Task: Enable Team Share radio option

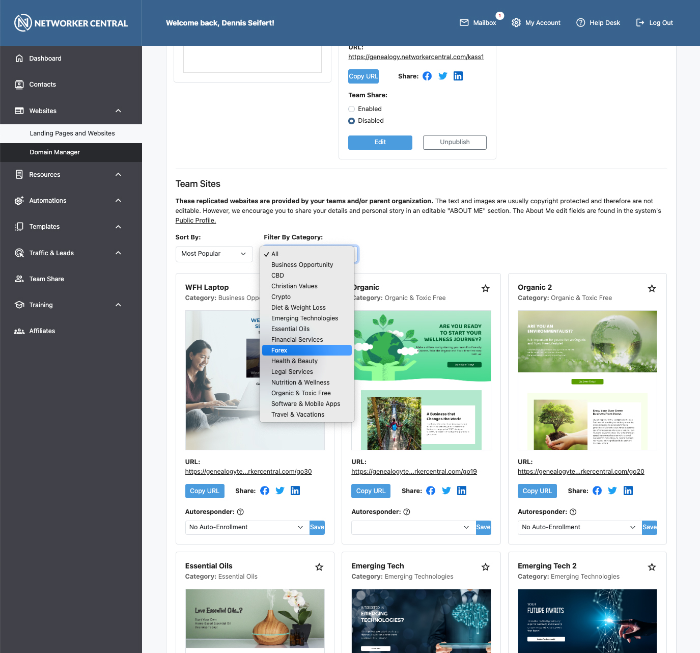Action: [x=351, y=109]
